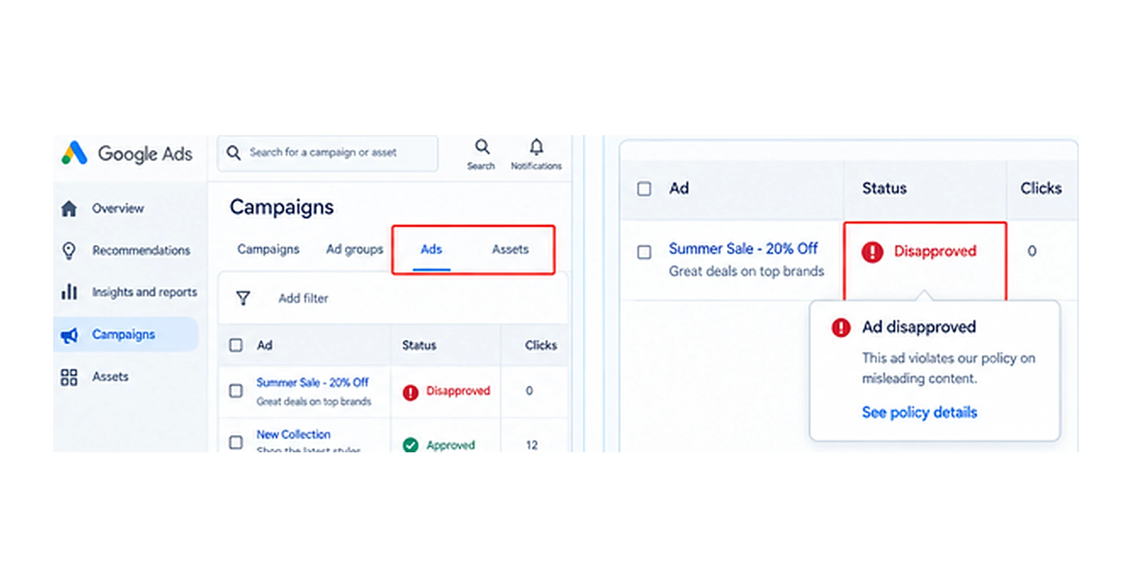Click the clicks value 12
1132x588 pixels.
[531, 446]
